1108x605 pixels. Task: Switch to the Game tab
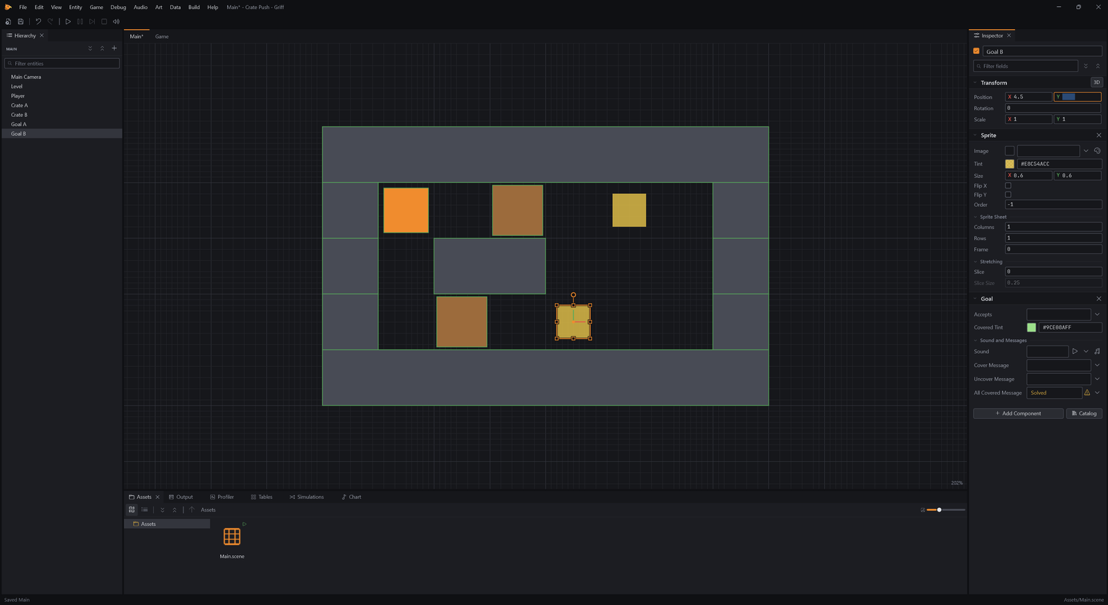162,36
